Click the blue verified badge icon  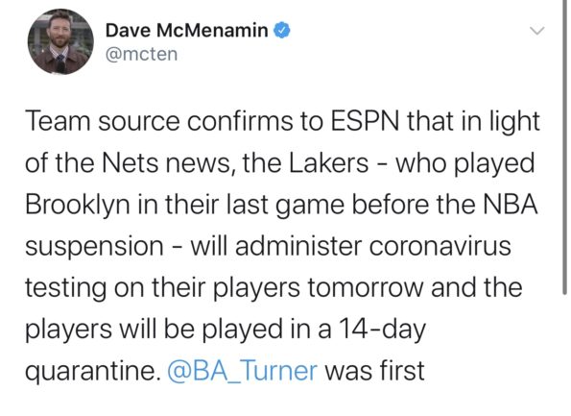coord(282,30)
